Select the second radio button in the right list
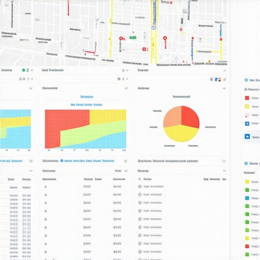 [x=140, y=194]
